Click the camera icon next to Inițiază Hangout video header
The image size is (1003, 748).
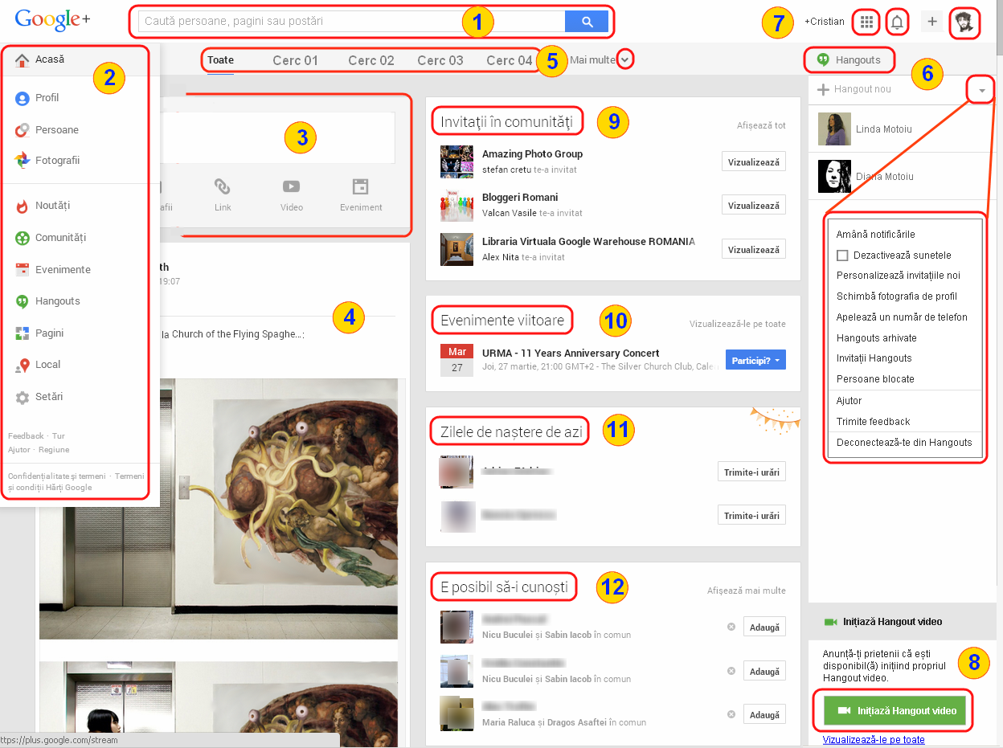tap(831, 622)
